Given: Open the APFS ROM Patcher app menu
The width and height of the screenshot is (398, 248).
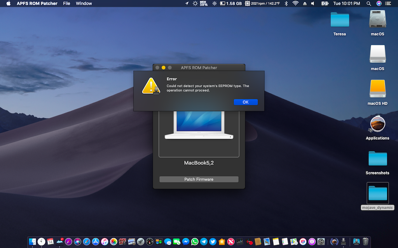Looking at the screenshot, I should coord(37,3).
